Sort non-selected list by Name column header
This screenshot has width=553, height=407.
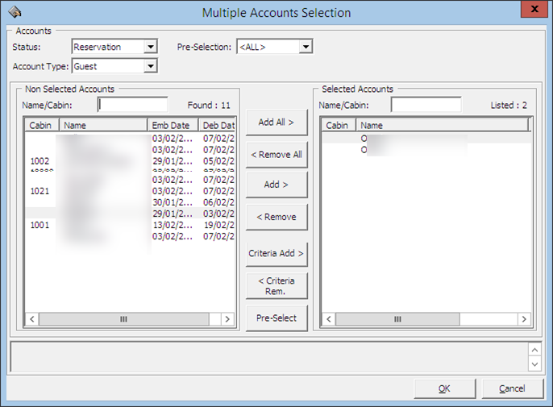point(103,125)
